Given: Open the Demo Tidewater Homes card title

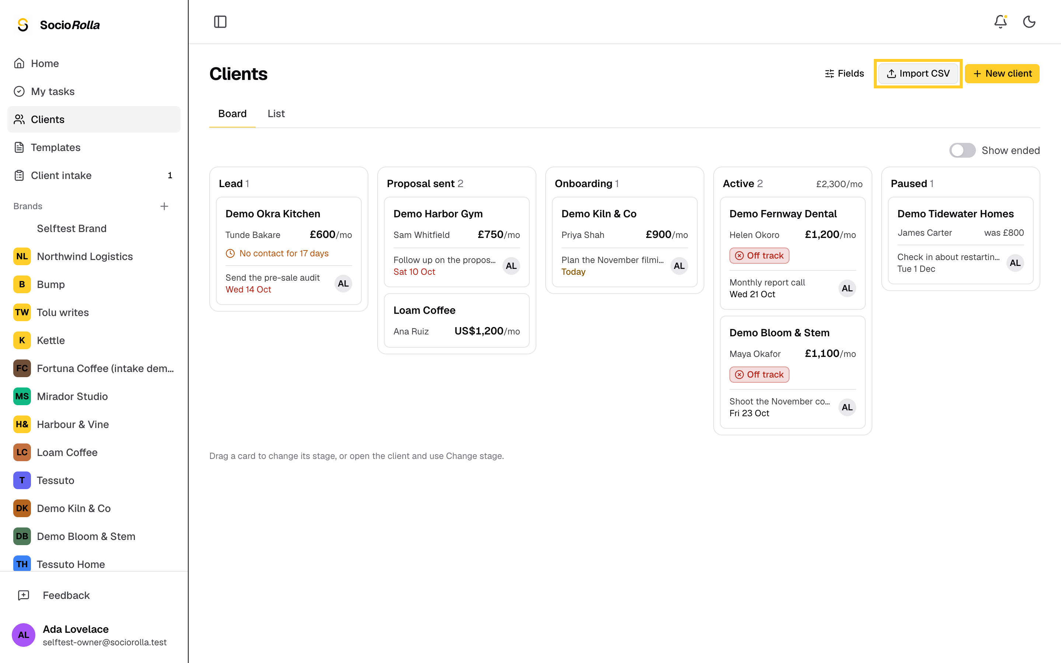Looking at the screenshot, I should [955, 214].
